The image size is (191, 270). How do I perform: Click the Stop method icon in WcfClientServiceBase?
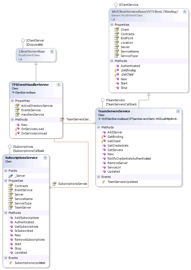[117, 88]
